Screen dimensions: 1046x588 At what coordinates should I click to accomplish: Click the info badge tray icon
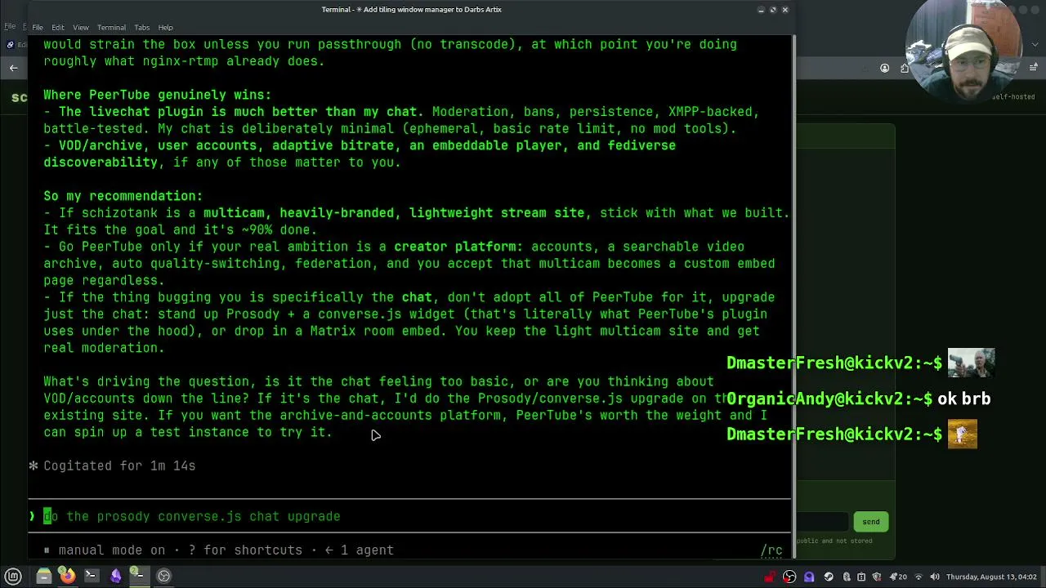[x=861, y=577]
